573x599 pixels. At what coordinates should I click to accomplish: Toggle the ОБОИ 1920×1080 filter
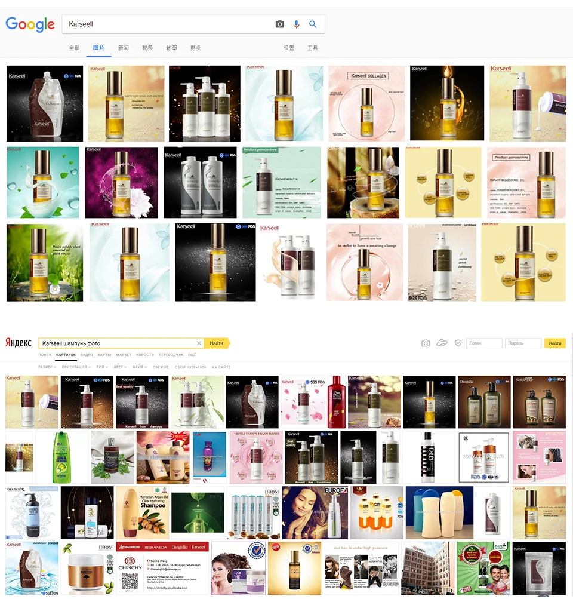click(190, 367)
